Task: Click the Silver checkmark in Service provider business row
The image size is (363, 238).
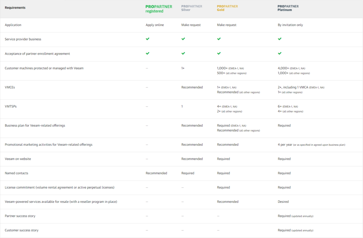Action: point(183,39)
